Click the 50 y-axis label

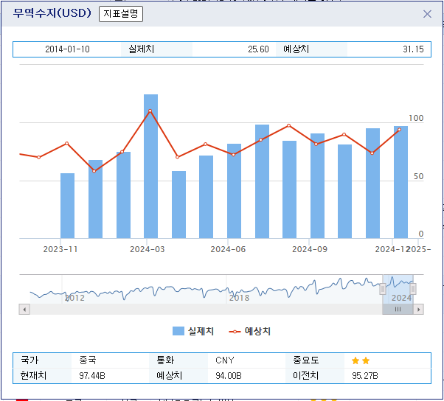(x=418, y=176)
